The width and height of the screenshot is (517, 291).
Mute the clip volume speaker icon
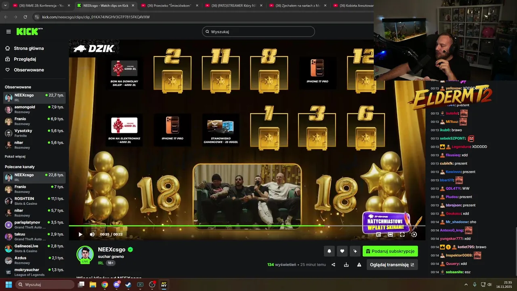[92, 234]
